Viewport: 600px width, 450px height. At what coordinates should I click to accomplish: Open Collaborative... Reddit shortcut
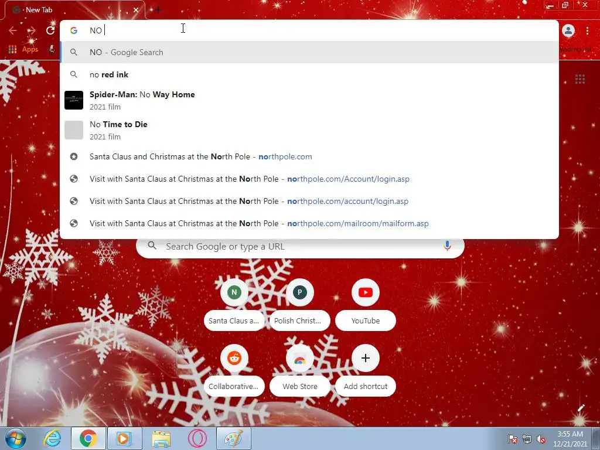tap(234, 370)
